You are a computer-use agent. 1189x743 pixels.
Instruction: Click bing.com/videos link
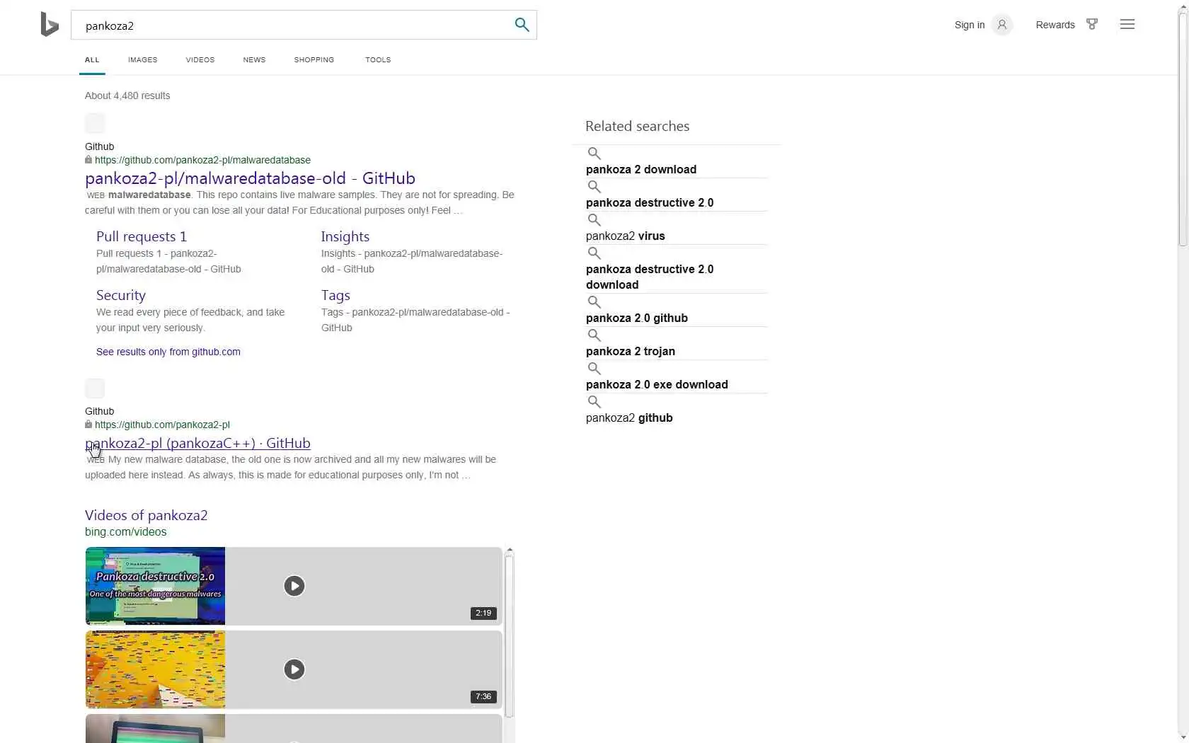[x=125, y=532]
